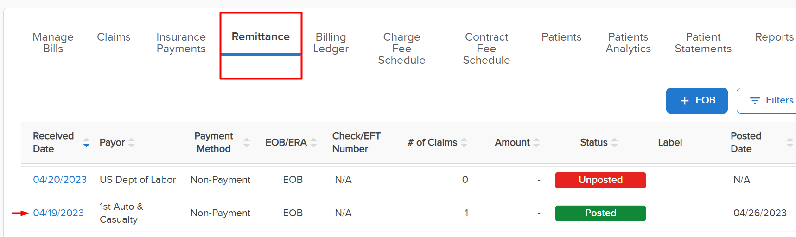Screen dimensions: 796x237
Task: Sort by Received Date column arrows
Action: point(86,143)
